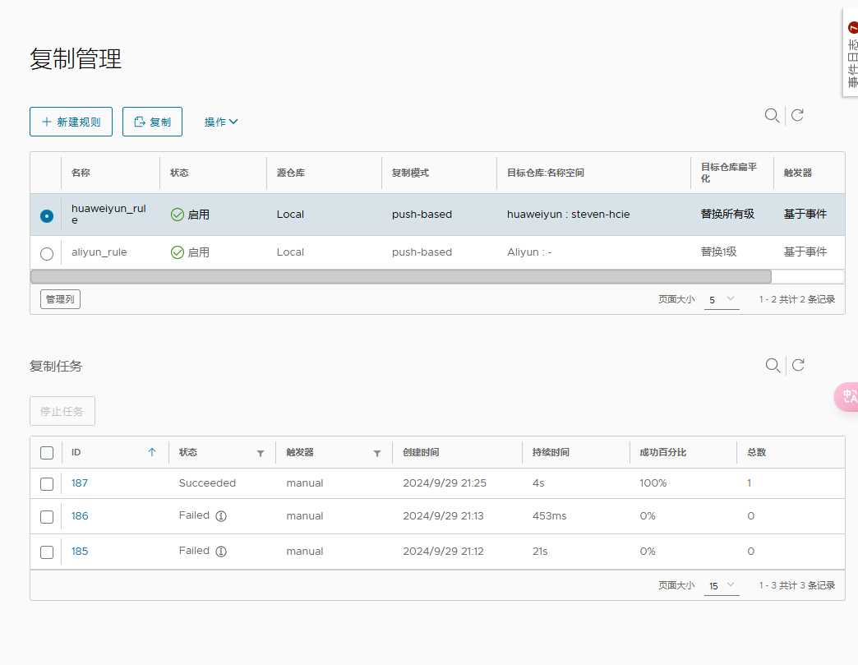The width and height of the screenshot is (858, 665).
Task: Click the 名称 column header
Action: (81, 173)
